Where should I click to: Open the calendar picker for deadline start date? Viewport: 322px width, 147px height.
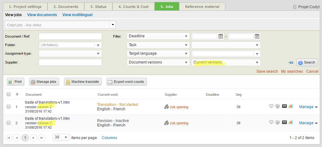click(x=221, y=36)
